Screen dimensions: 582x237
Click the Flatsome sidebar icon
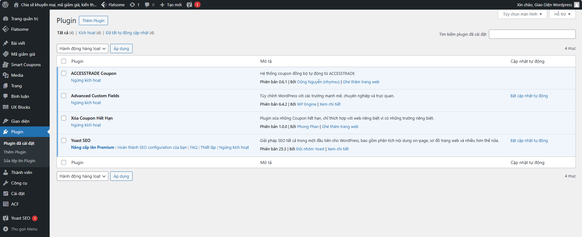6,29
